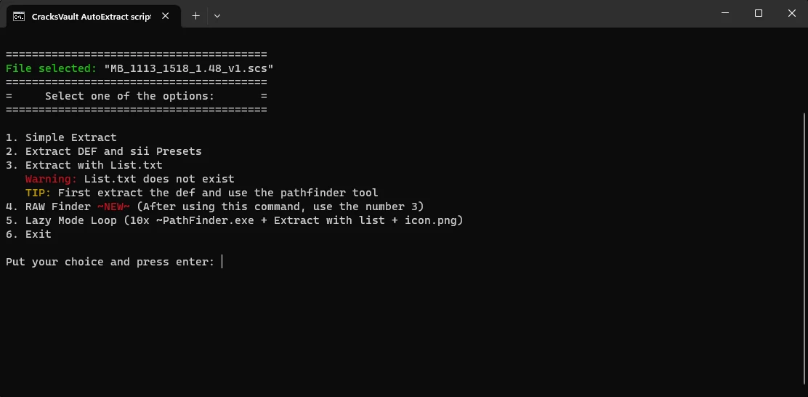Maximize the terminal window

[759, 13]
